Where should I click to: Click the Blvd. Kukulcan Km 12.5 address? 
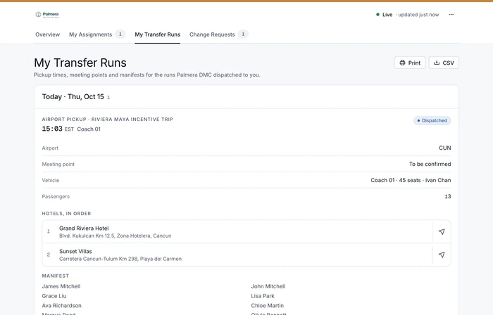click(116, 236)
